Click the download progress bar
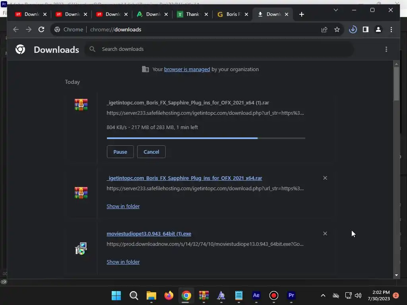 click(x=206, y=138)
